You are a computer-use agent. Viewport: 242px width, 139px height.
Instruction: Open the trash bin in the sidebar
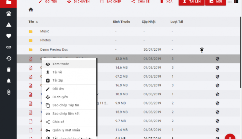pyautogui.click(x=9, y=69)
